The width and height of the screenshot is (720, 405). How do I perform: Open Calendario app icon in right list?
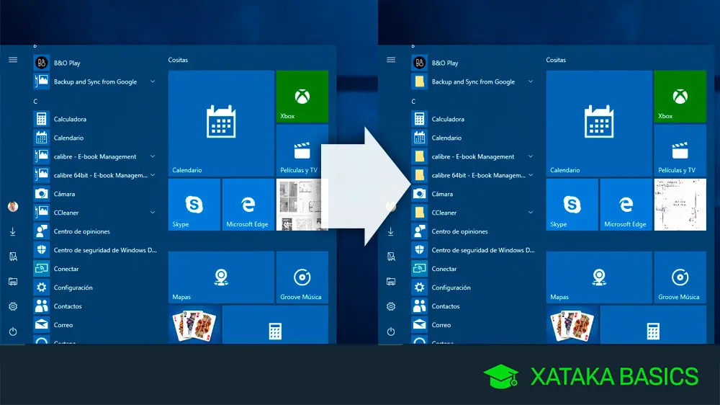click(419, 138)
